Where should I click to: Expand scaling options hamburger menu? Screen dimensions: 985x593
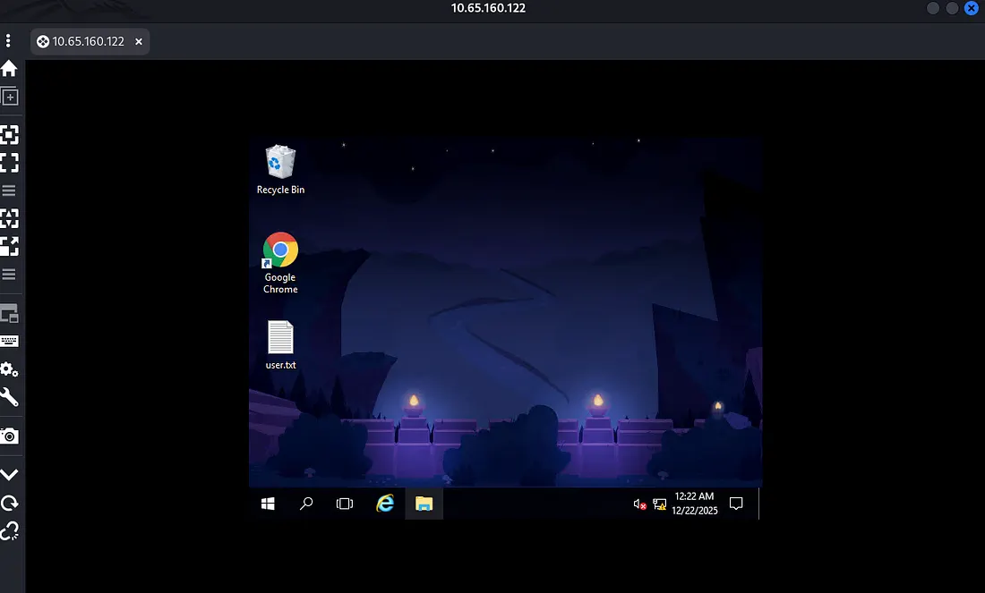pos(9,274)
